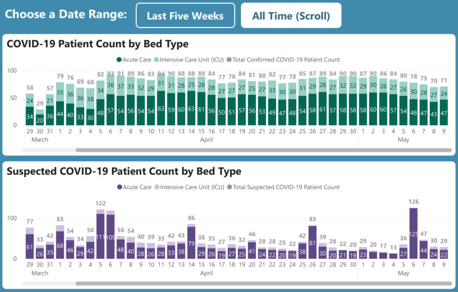458x292 pixels.
Task: Click Total Suspected COVID-19 Patient Count legend dot
Action: click(x=229, y=187)
